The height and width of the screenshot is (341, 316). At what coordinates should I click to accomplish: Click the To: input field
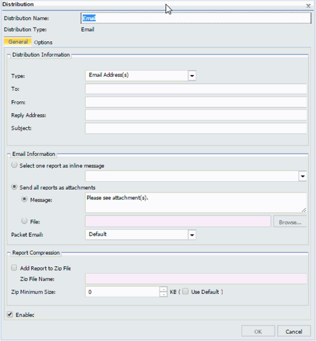(196, 89)
